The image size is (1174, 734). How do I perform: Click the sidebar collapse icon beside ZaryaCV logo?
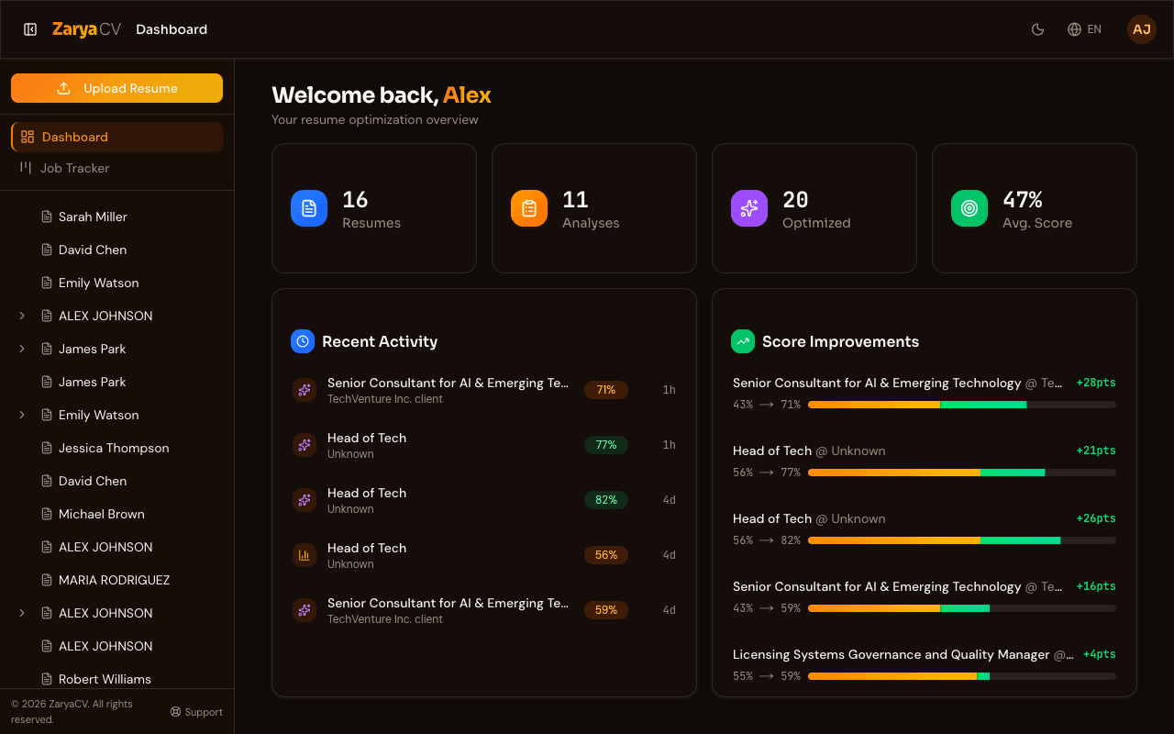coord(30,28)
